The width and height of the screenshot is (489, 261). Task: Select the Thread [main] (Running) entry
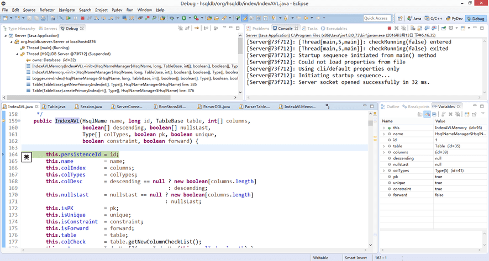pos(49,48)
